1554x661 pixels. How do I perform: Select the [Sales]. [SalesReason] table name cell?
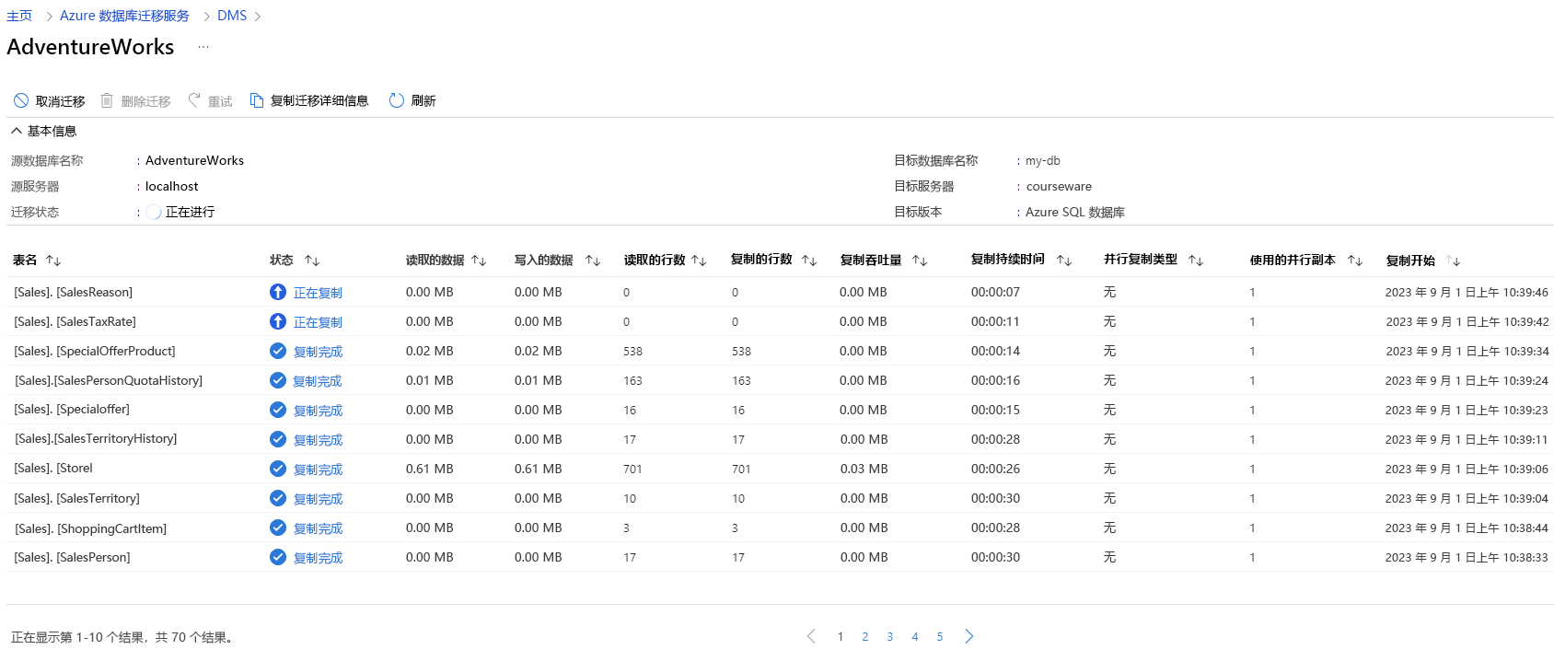(74, 292)
